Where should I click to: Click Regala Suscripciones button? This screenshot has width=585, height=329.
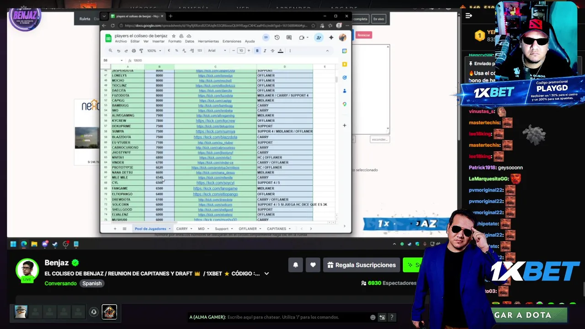point(362,265)
